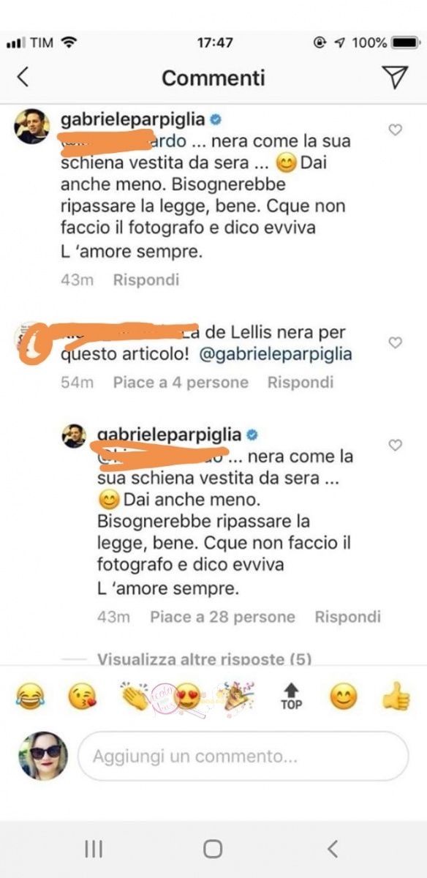
Task: Open direct messages paper plane icon
Action: 394,78
